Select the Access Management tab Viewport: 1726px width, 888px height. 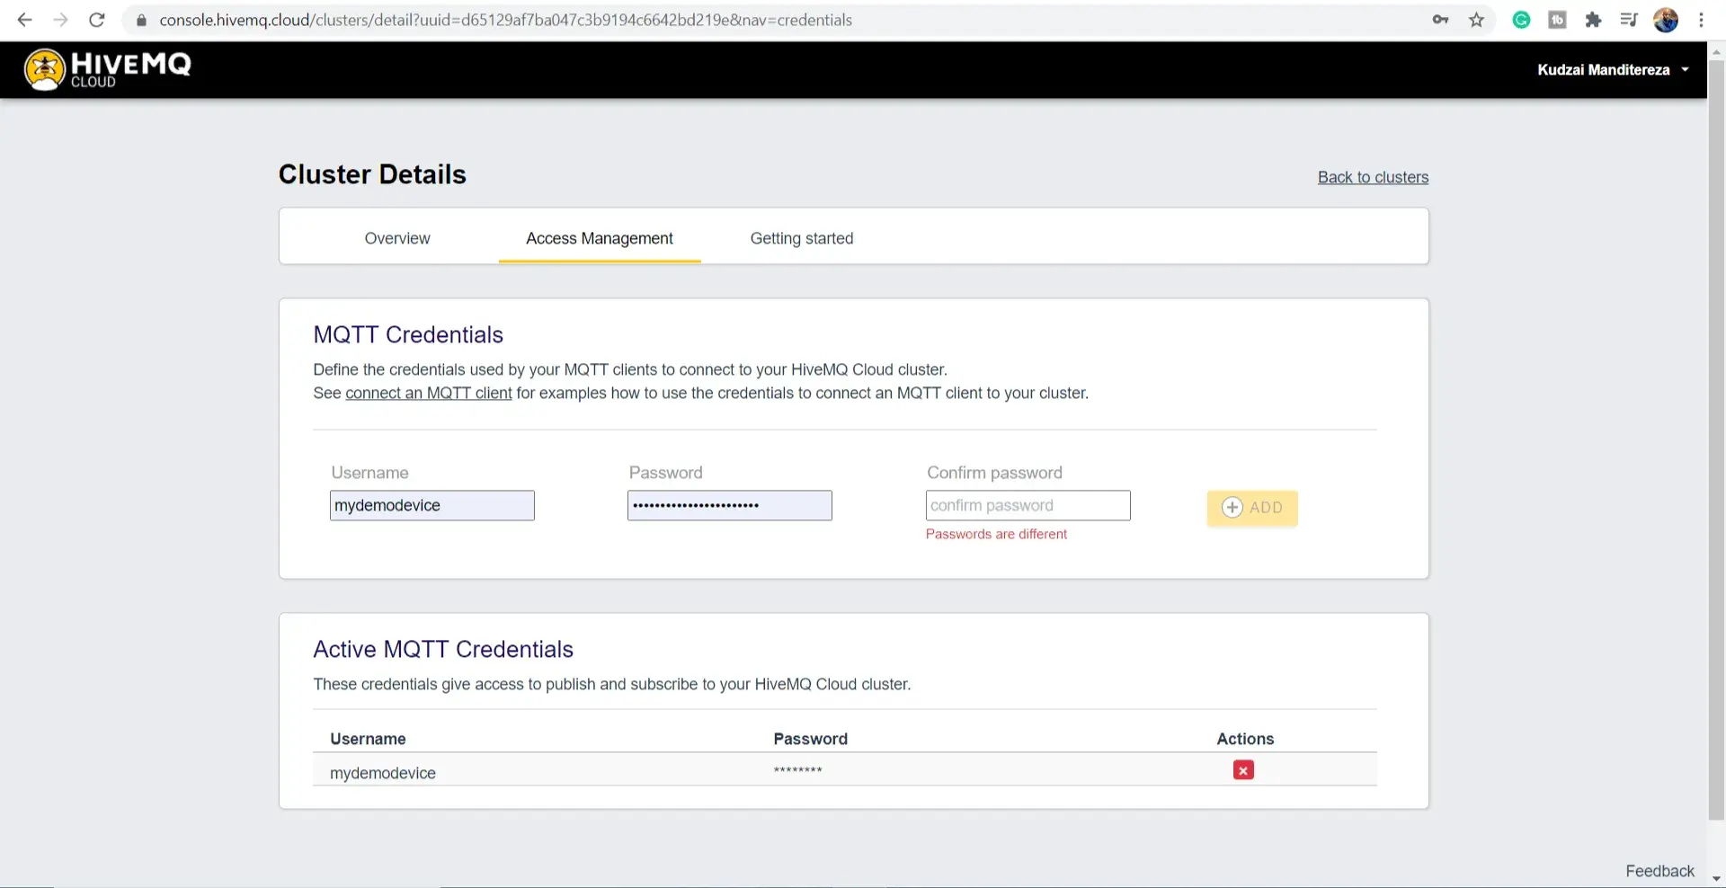[600, 238]
